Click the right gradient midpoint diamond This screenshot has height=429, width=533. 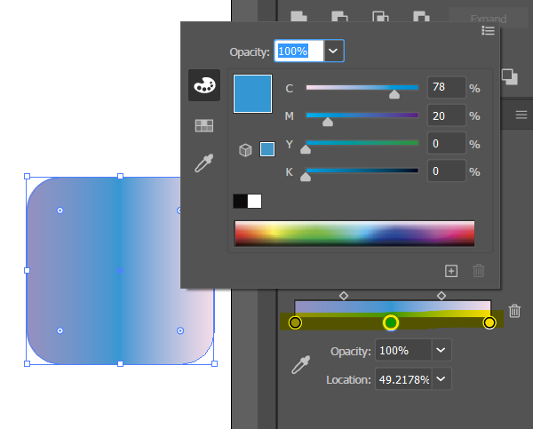tap(442, 296)
